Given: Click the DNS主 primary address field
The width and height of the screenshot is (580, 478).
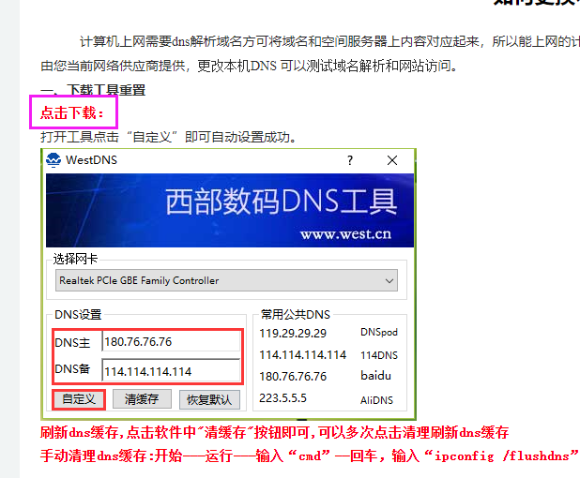Looking at the screenshot, I should tap(170, 342).
